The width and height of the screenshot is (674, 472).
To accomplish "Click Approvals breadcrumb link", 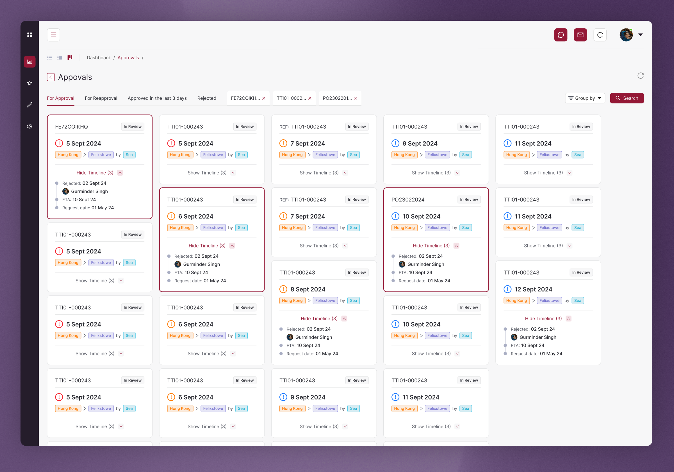I will [128, 58].
